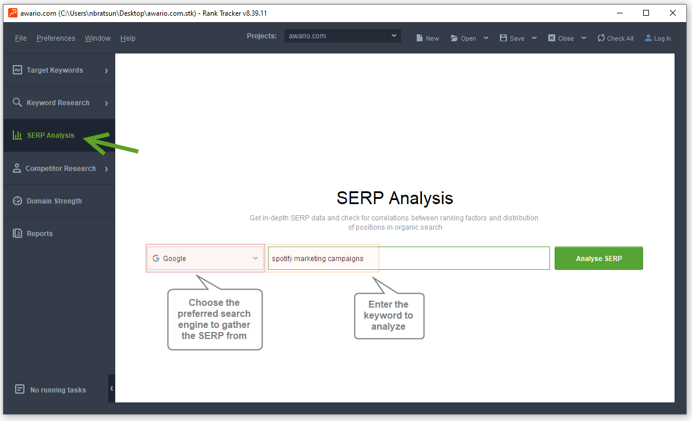Click the Open folder icon
The width and height of the screenshot is (692, 421).
click(x=454, y=38)
